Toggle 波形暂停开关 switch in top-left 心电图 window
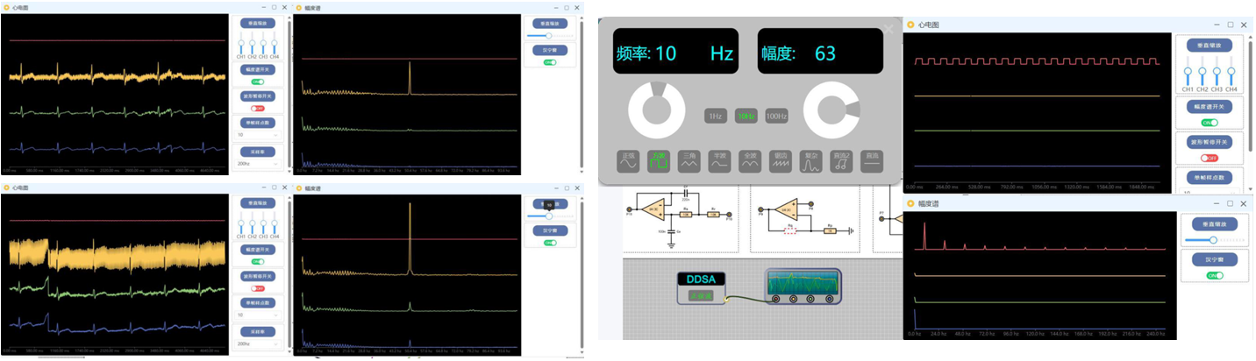 (x=258, y=109)
